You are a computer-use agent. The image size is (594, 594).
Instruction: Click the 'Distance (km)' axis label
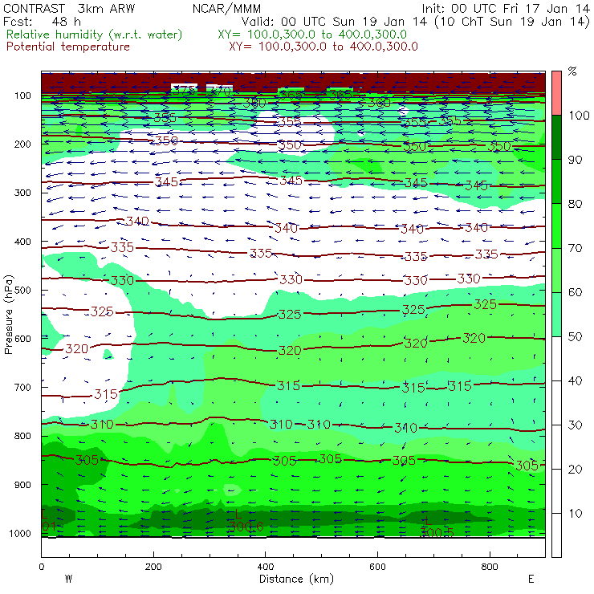pyautogui.click(x=296, y=579)
